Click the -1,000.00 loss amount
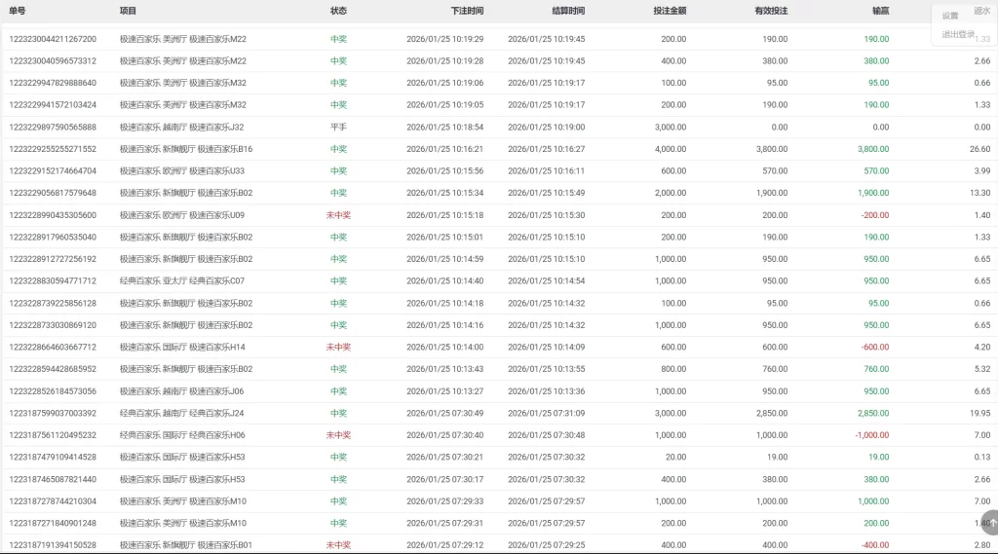This screenshot has height=554, width=998. click(870, 435)
